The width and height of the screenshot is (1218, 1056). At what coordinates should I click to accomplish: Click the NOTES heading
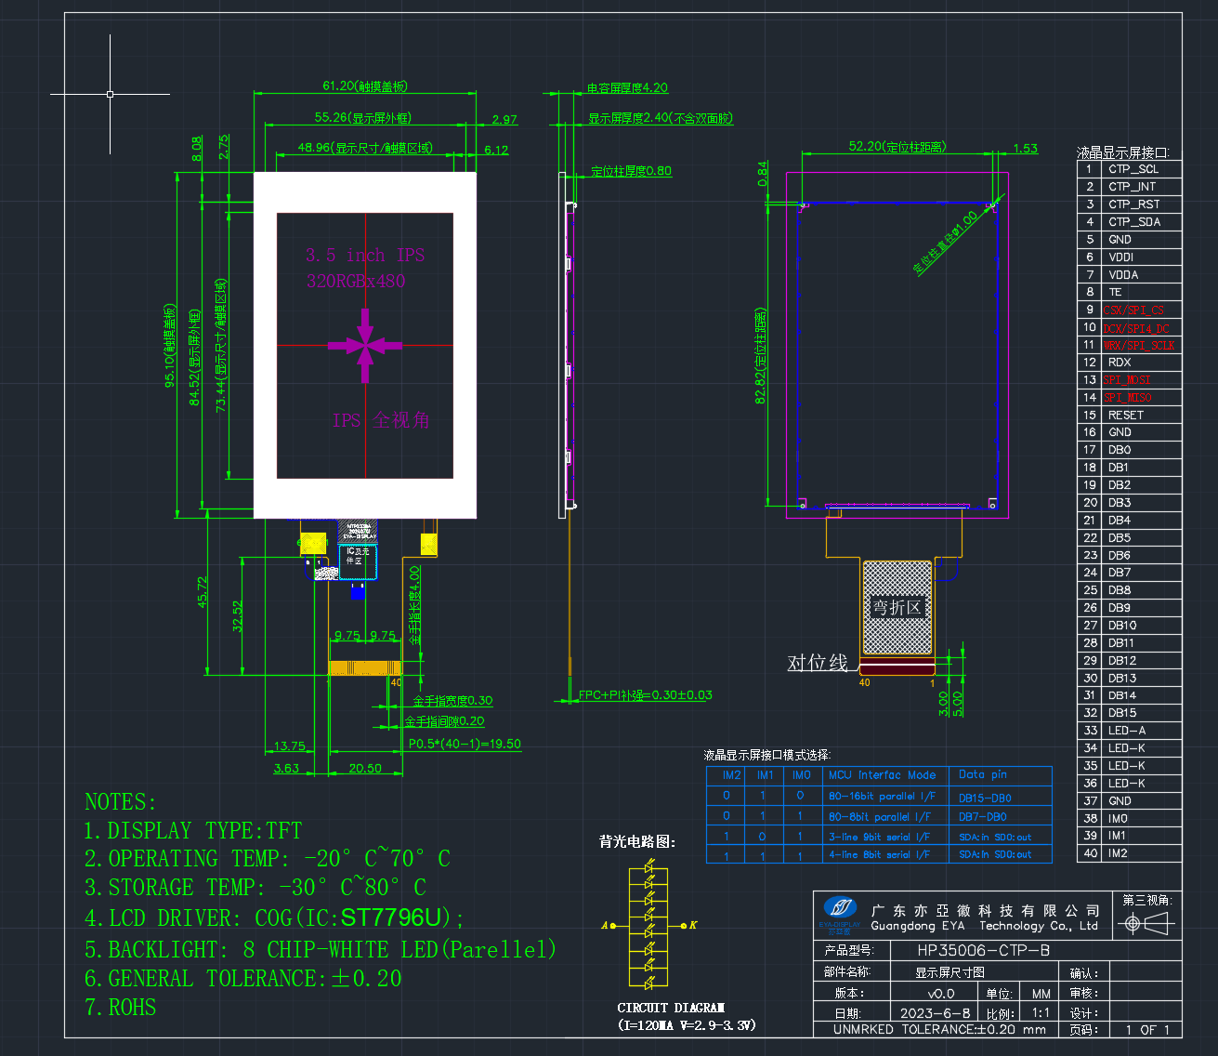click(x=121, y=802)
